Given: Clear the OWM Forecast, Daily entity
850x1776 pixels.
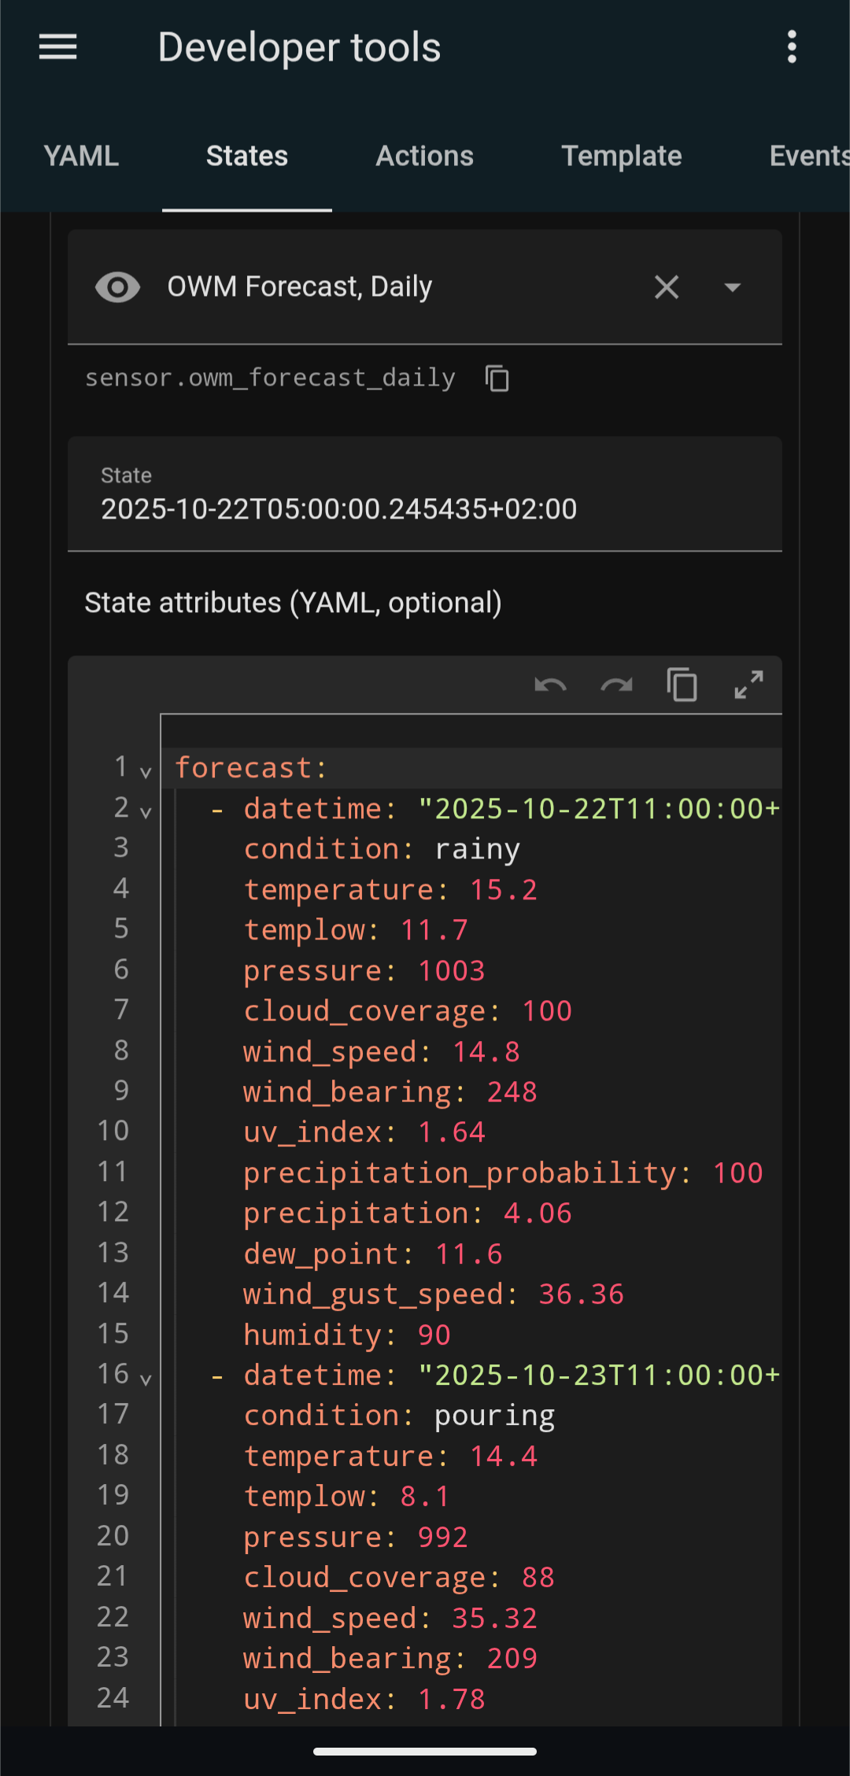Looking at the screenshot, I should 667,287.
